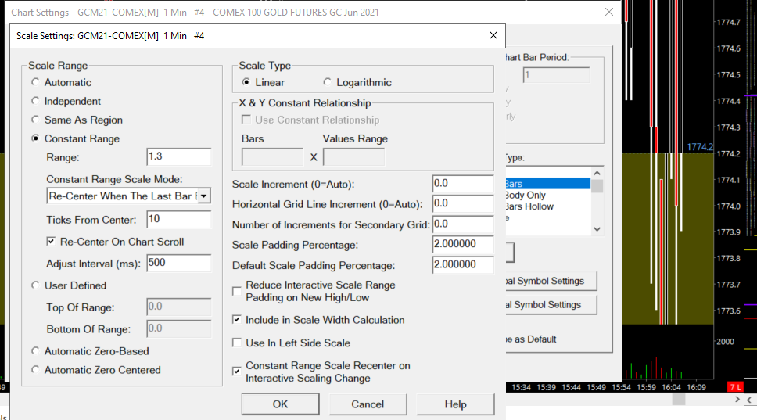Viewport: 757px width, 420px height.
Task: Choose the Logarithmic scale type
Action: click(328, 82)
